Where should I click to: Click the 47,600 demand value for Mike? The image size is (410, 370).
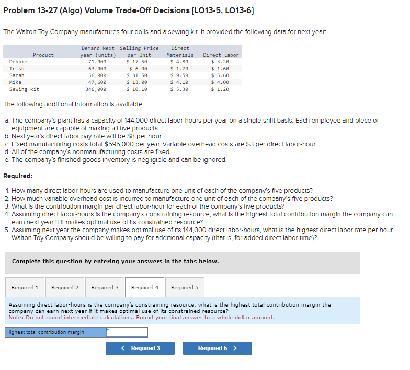97,82
